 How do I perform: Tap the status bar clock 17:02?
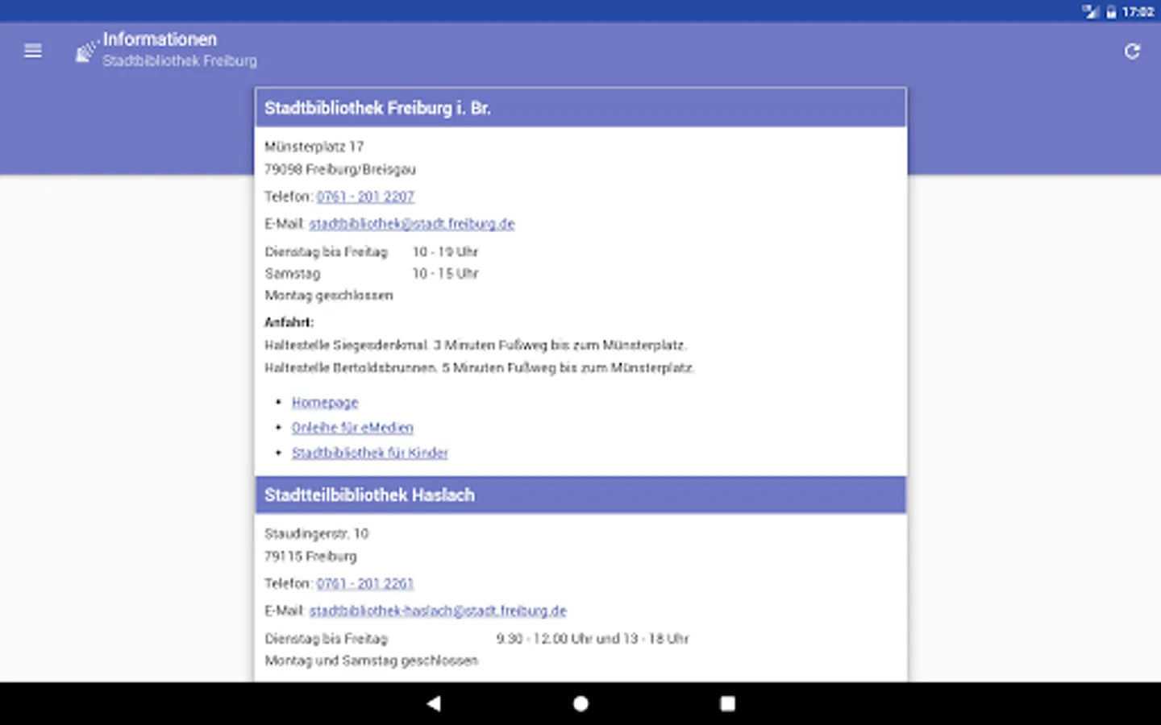1138,11
